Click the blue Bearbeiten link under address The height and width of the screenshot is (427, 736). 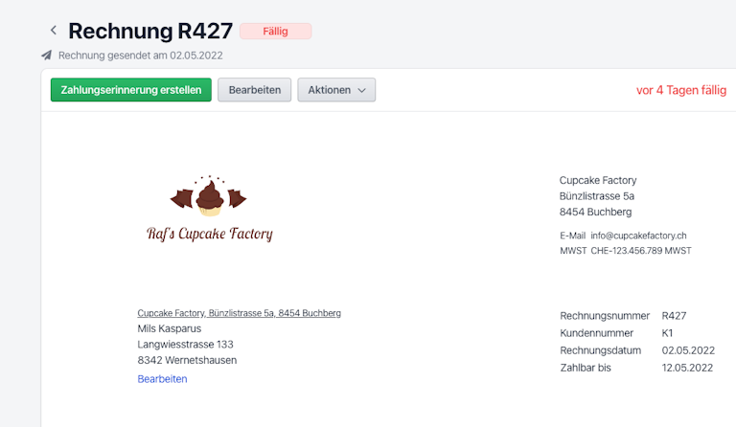[162, 379]
